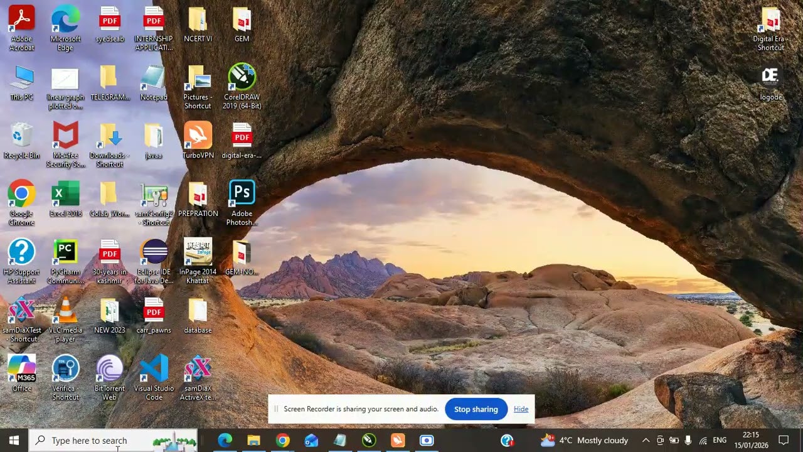The height and width of the screenshot is (452, 803).
Task: Open the TELEGRAM folder
Action: click(x=110, y=83)
